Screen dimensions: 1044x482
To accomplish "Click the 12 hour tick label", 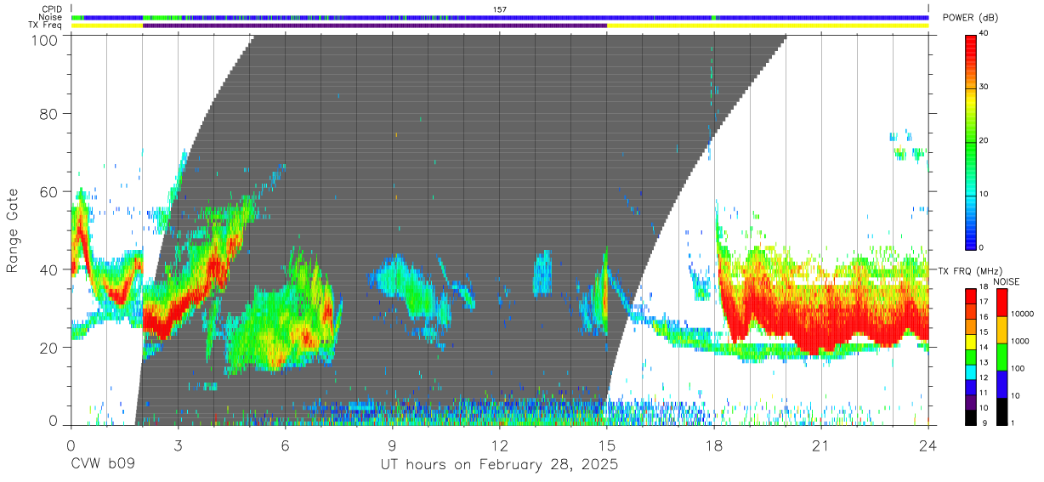I will tap(500, 445).
